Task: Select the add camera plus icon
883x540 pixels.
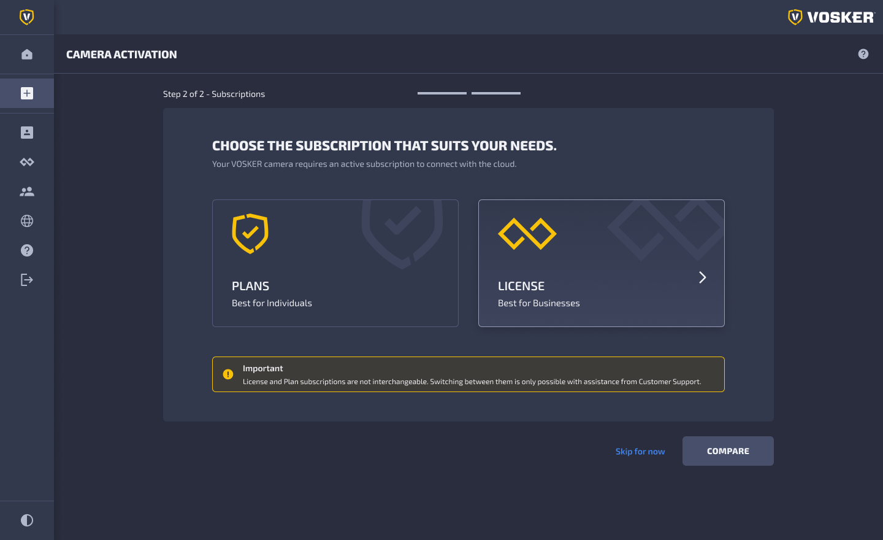Action: pyautogui.click(x=27, y=93)
